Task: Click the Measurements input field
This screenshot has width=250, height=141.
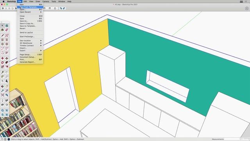Action: [232, 139]
